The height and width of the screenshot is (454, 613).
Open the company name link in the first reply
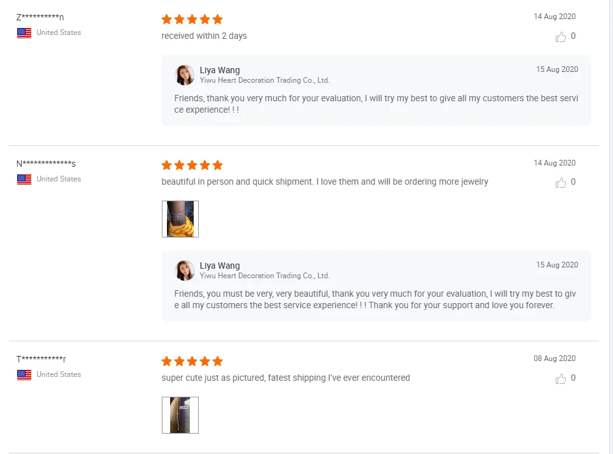coord(264,80)
